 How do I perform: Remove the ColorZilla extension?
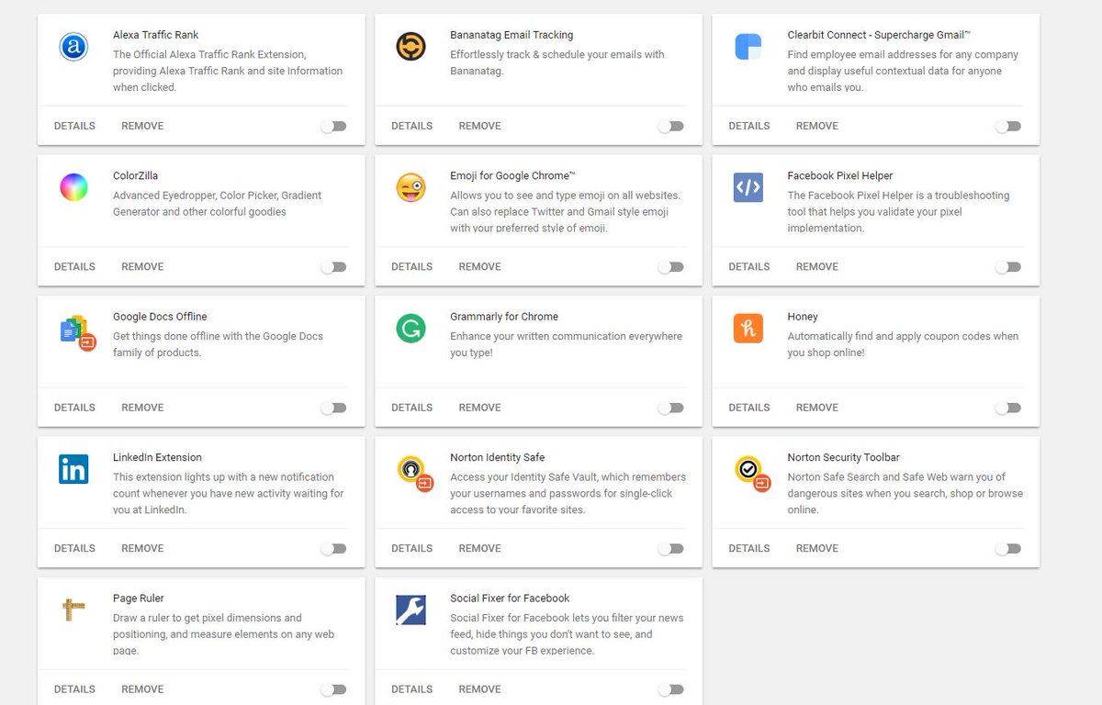coord(142,266)
